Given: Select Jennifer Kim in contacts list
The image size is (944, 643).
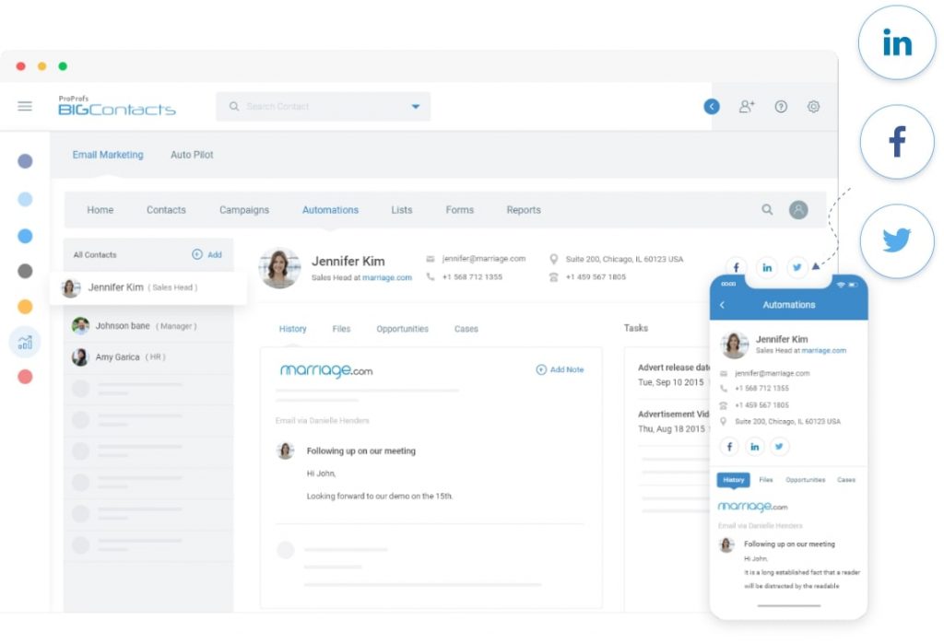Looking at the screenshot, I should 148,287.
